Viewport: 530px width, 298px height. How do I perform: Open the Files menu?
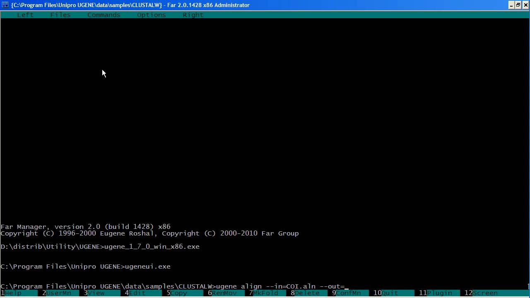point(60,15)
